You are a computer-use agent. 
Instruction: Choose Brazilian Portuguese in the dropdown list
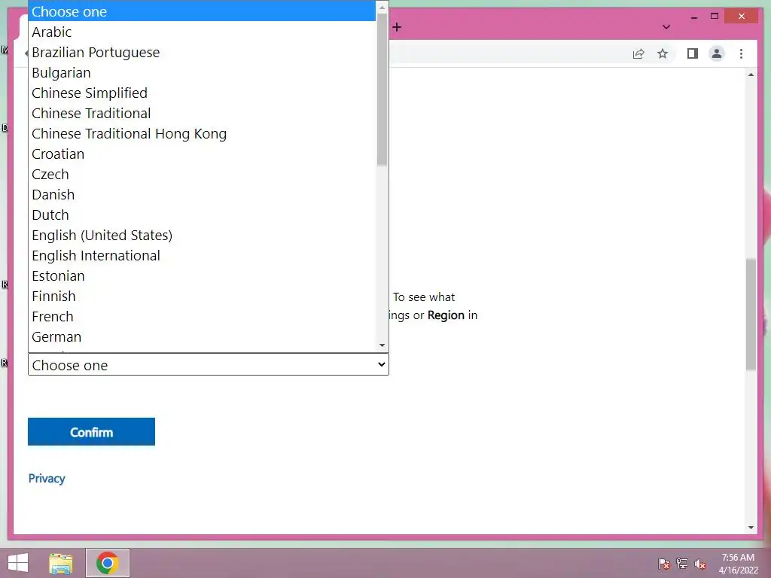click(x=202, y=52)
